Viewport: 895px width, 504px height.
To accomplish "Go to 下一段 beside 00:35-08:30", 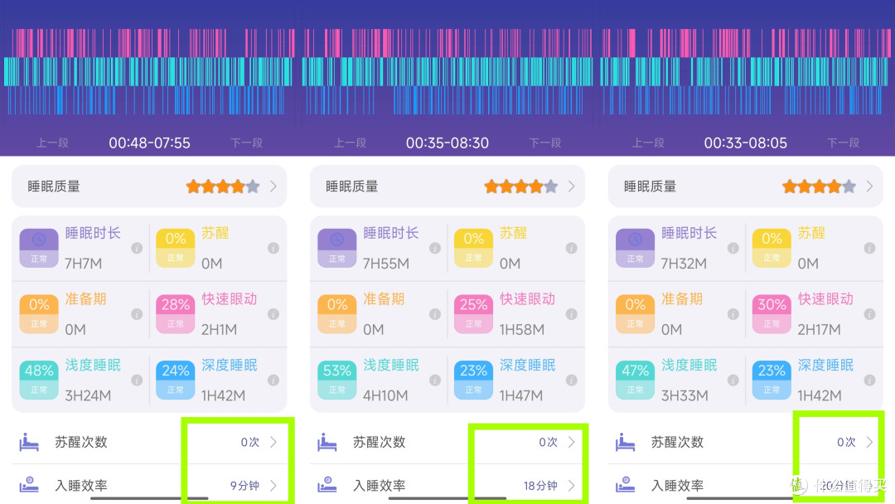I will click(x=545, y=143).
